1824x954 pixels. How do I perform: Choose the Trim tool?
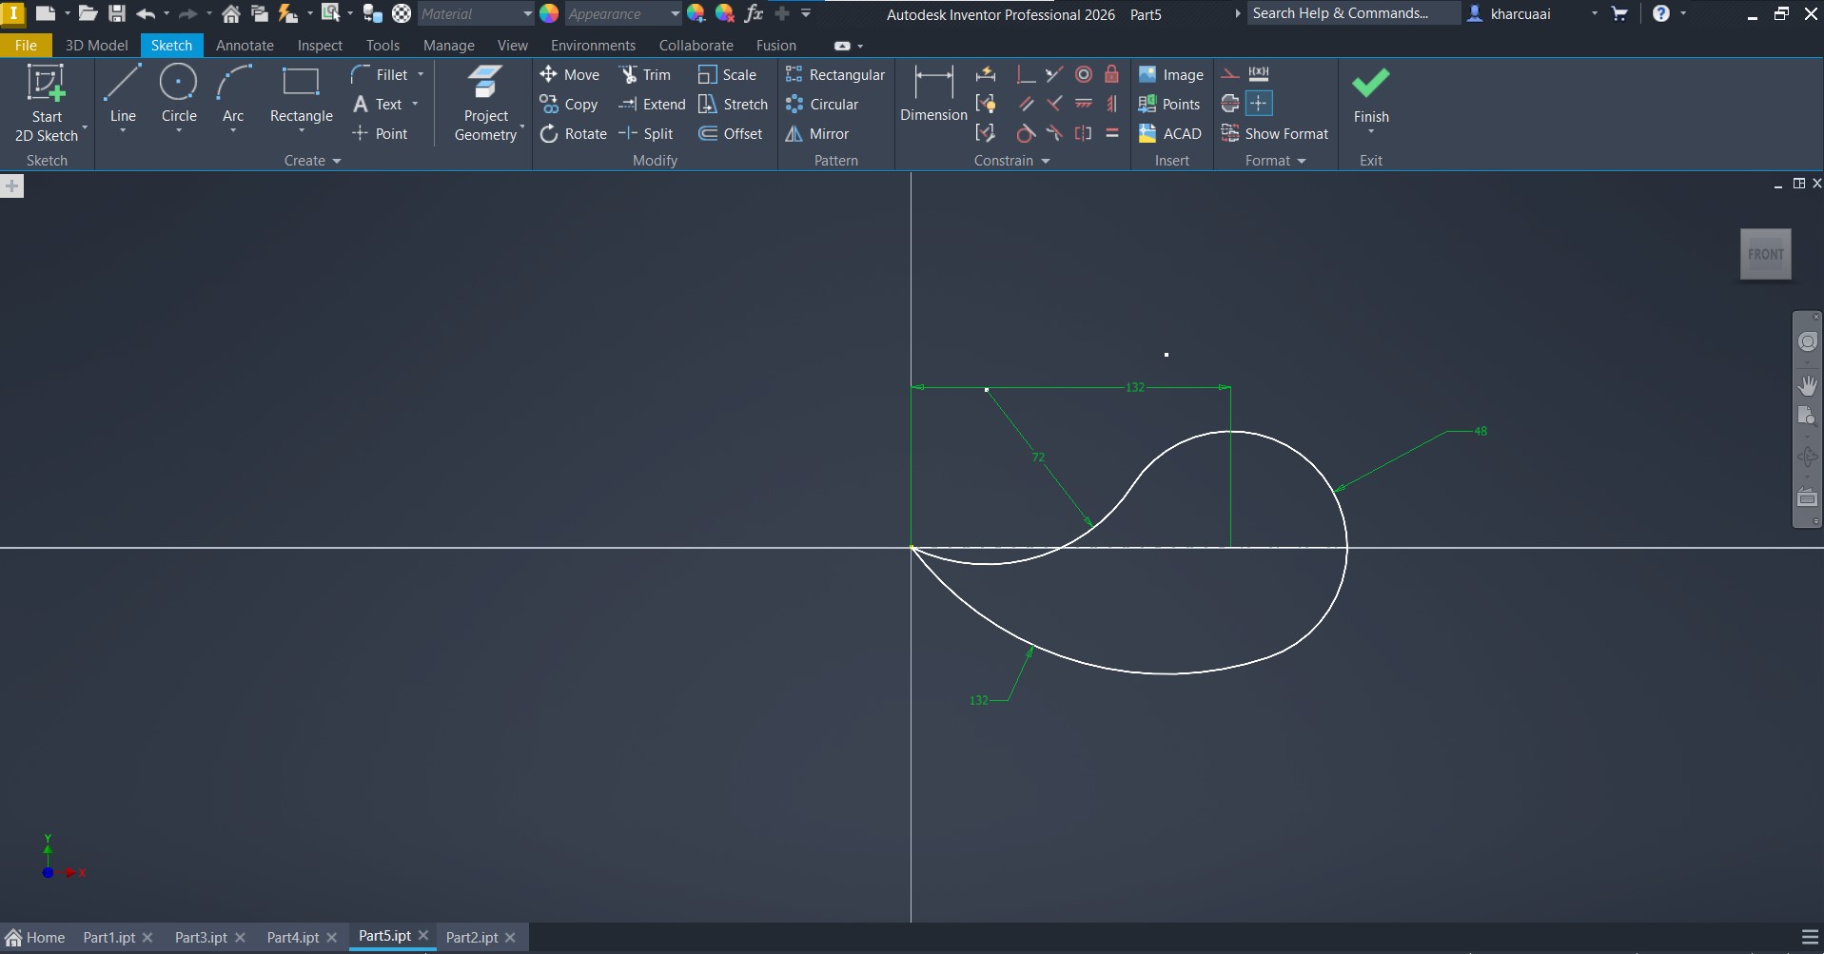(x=645, y=75)
